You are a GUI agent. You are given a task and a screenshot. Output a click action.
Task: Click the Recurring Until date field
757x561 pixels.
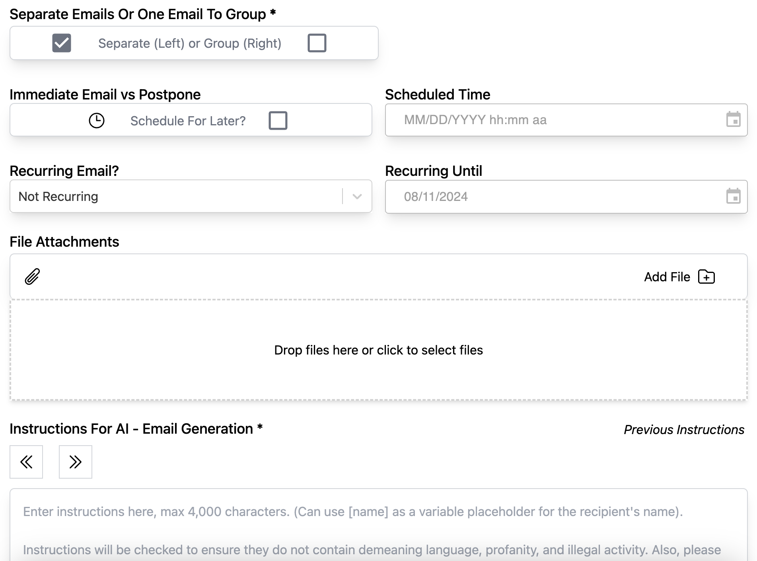point(557,197)
